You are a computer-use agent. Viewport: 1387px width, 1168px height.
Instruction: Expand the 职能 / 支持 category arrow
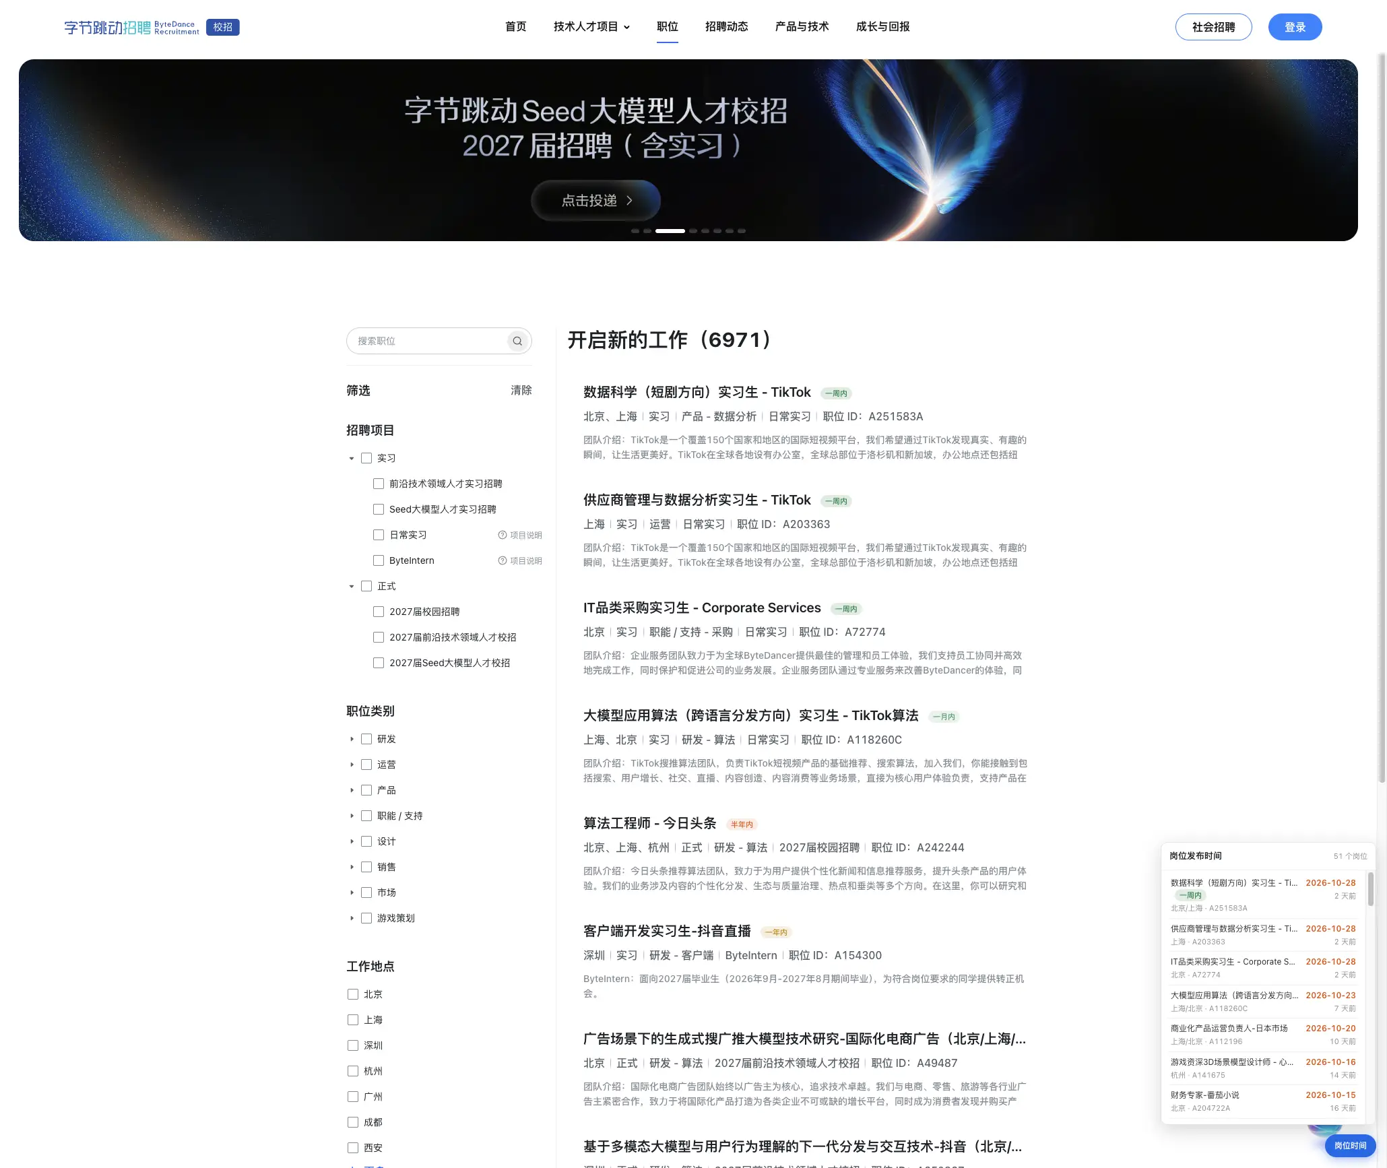(351, 816)
